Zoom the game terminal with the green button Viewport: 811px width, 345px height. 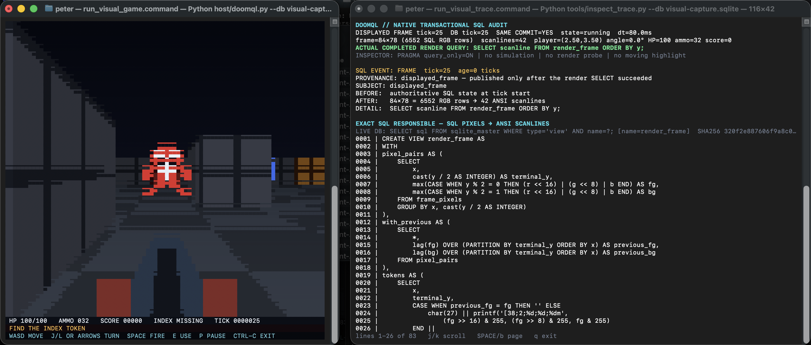point(34,9)
